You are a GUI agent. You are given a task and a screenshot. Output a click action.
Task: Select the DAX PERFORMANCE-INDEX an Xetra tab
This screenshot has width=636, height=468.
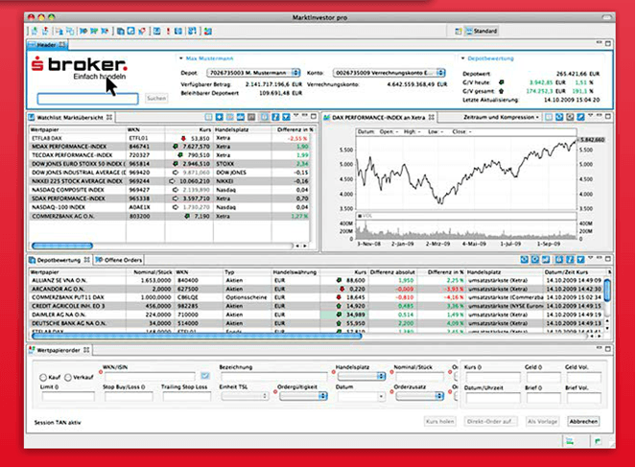pos(378,118)
